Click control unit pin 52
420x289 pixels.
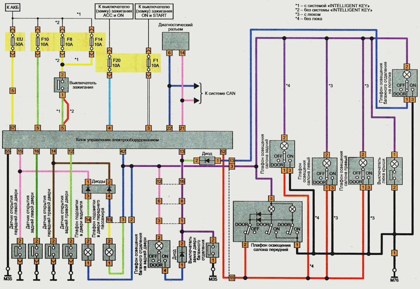pyautogui.click(x=223, y=152)
